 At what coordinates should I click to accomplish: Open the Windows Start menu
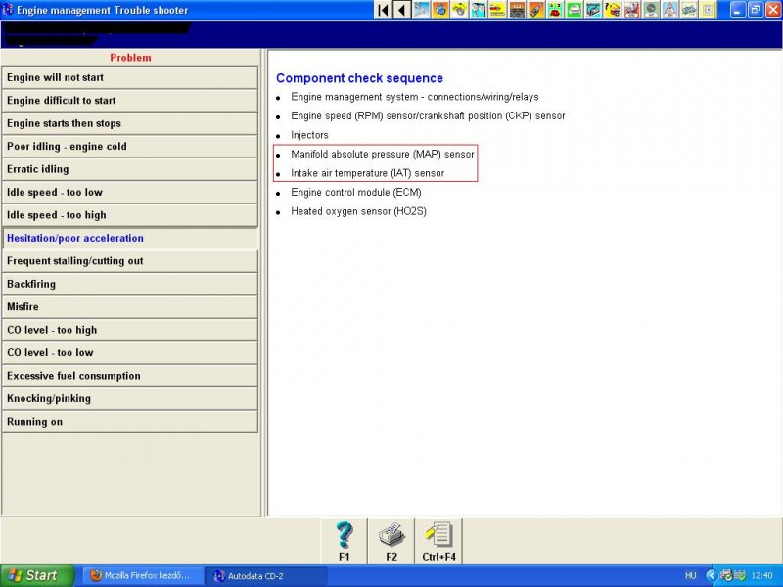tap(37, 575)
